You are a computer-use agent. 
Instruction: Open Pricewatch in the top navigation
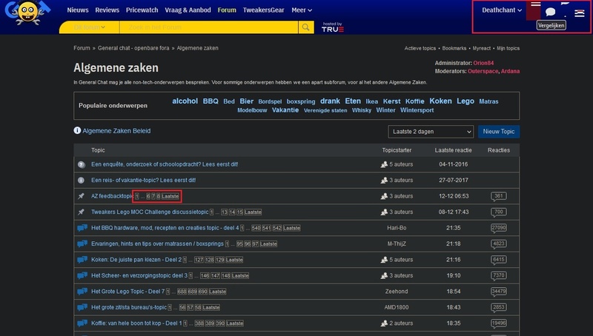coord(142,10)
